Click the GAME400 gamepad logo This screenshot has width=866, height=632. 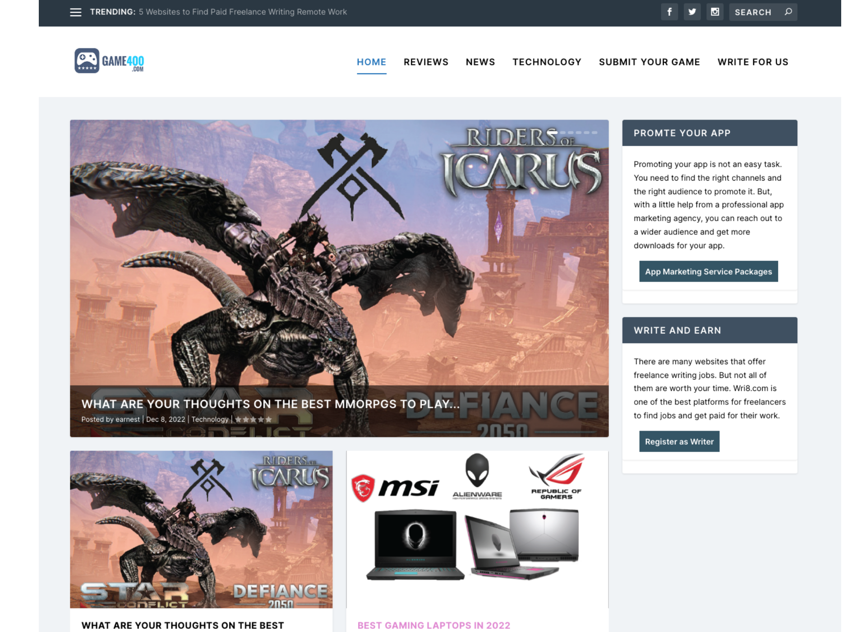(x=87, y=60)
